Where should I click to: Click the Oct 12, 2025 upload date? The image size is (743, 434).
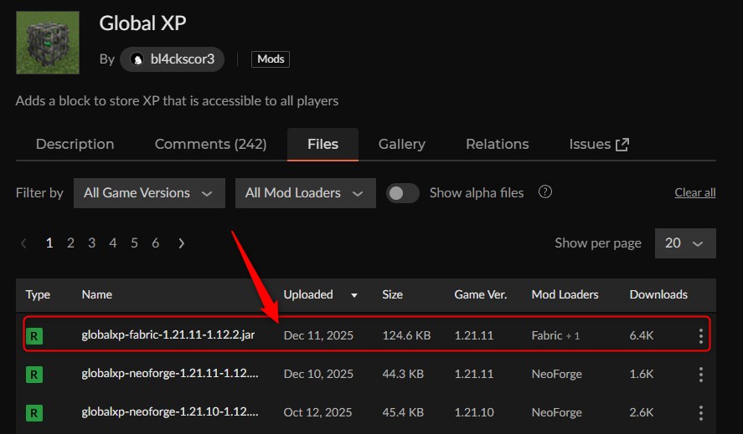pyautogui.click(x=317, y=412)
